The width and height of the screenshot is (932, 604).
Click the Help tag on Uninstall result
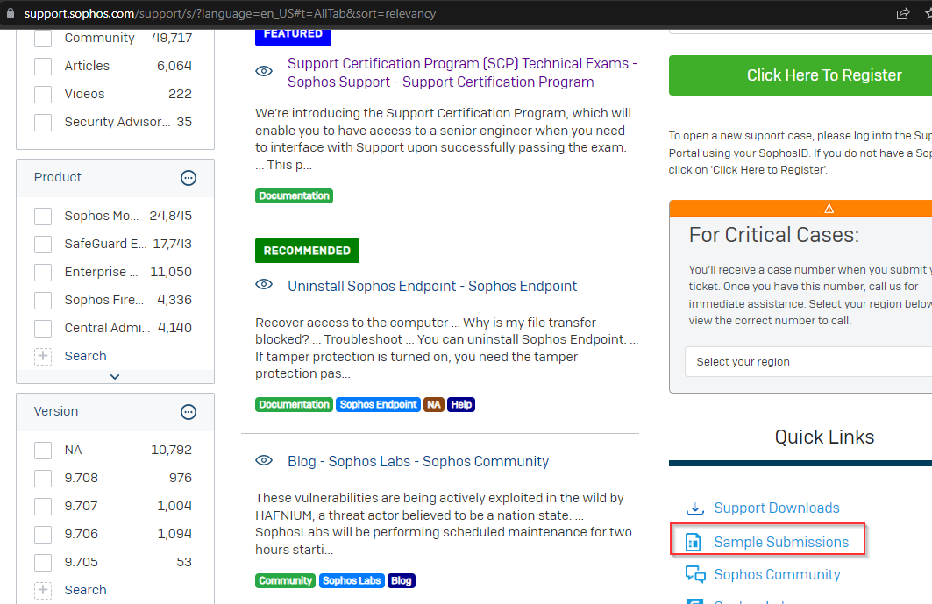tap(461, 404)
